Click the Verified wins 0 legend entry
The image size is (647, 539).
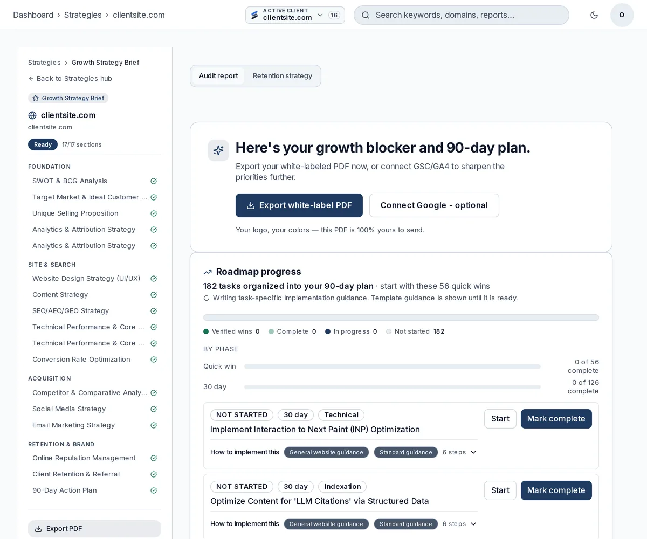(231, 331)
